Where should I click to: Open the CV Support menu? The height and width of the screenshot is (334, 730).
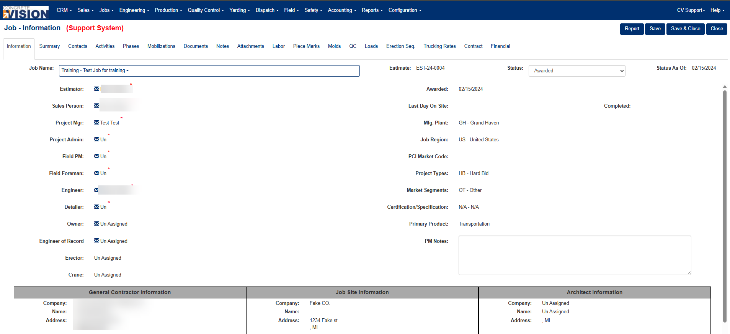pos(691,10)
